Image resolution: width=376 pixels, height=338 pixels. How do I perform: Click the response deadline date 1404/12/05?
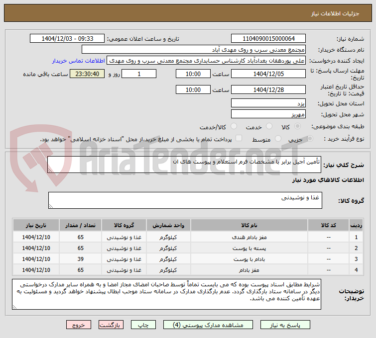tap(268, 74)
